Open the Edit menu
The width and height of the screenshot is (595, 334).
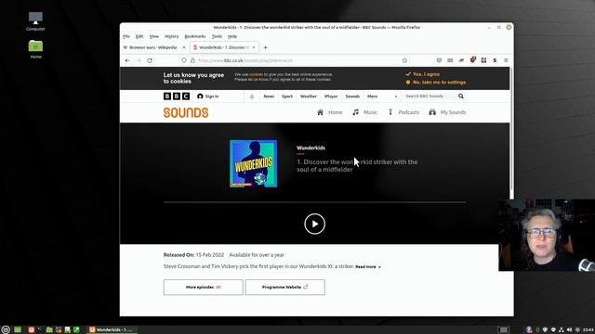[139, 36]
